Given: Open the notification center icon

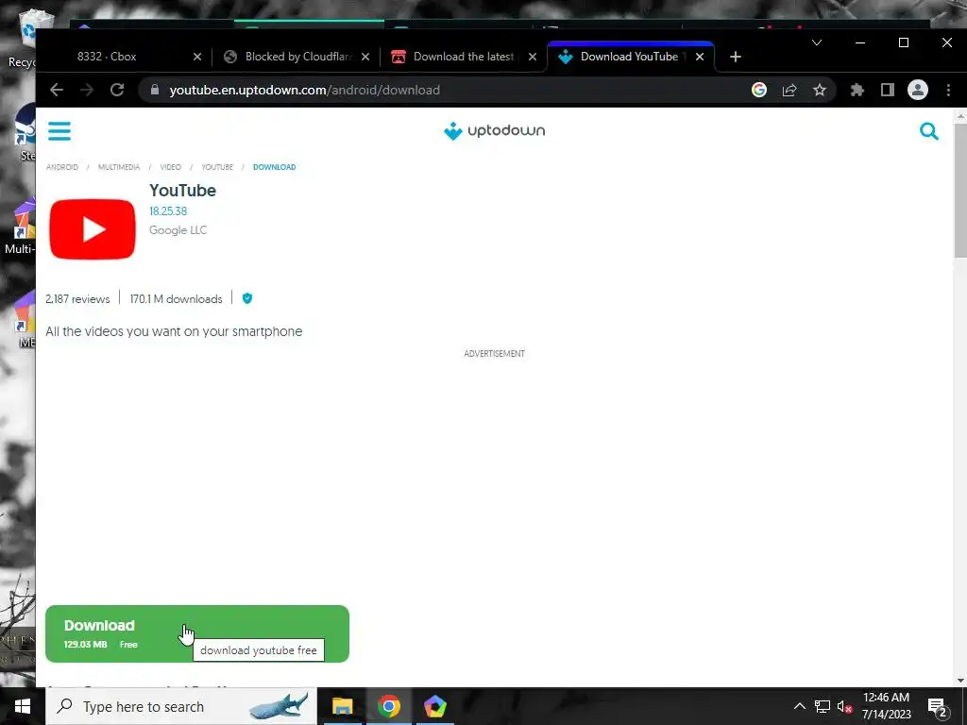Looking at the screenshot, I should point(938,707).
